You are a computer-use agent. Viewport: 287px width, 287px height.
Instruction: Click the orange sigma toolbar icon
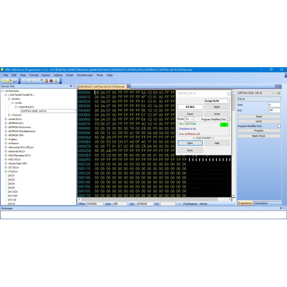[56, 81]
